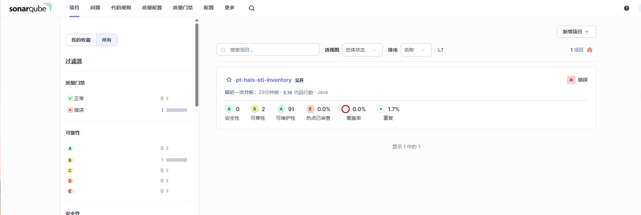Click the reliability B rating badge on project card
The height and width of the screenshot is (215, 641).
tap(255, 109)
